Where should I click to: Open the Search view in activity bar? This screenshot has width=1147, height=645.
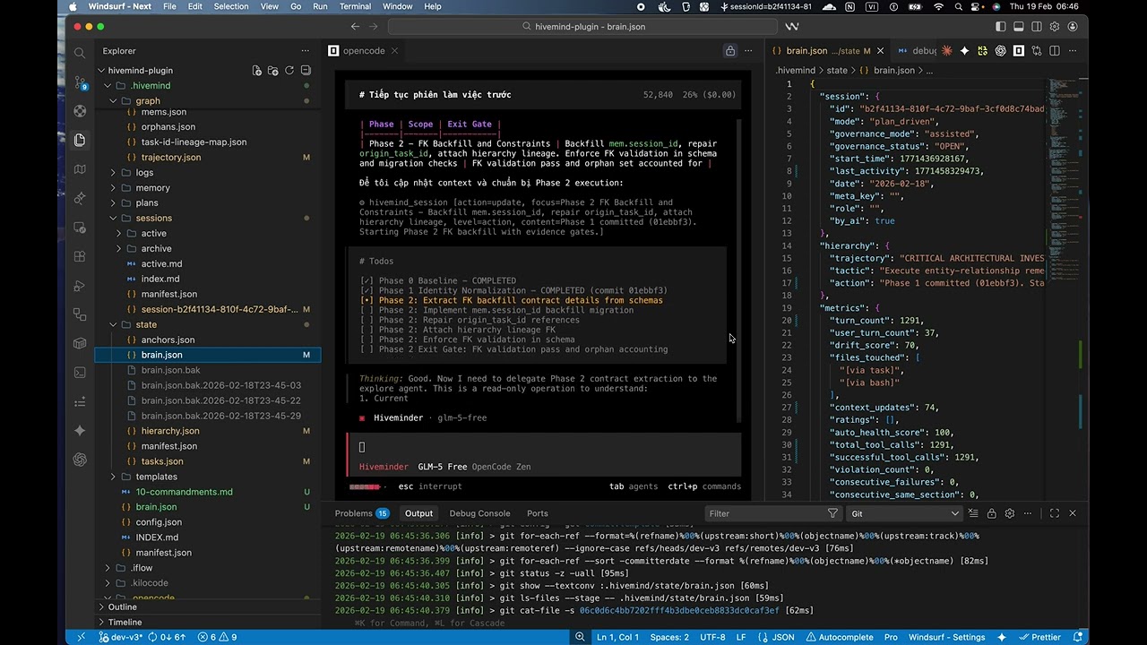[x=80, y=52]
